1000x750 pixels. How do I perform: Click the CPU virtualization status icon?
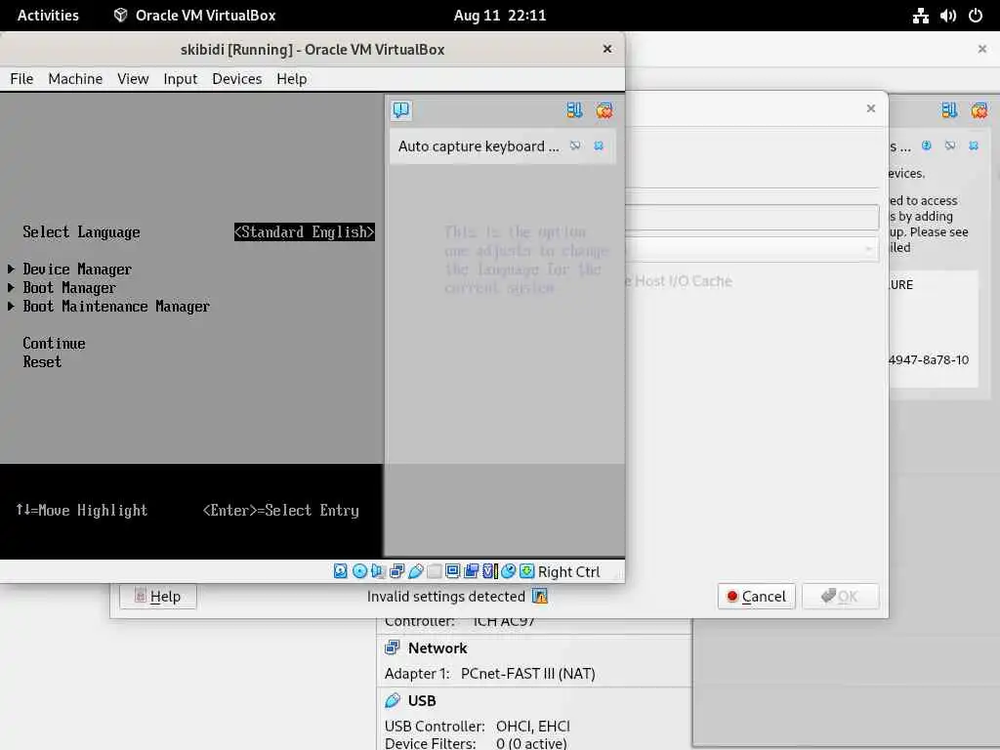click(x=490, y=570)
